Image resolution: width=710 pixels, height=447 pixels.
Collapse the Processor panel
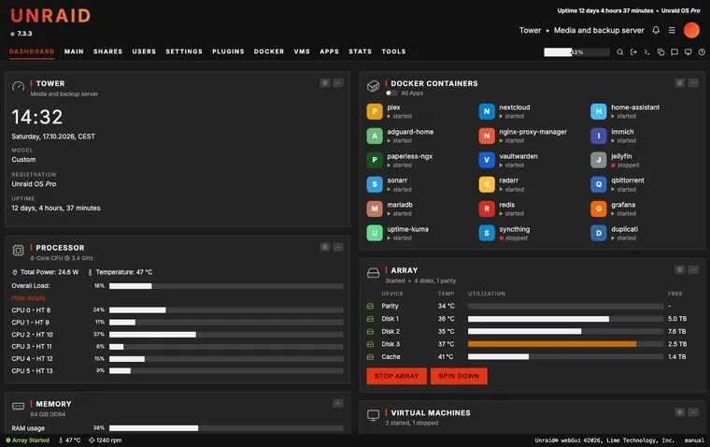coord(338,247)
